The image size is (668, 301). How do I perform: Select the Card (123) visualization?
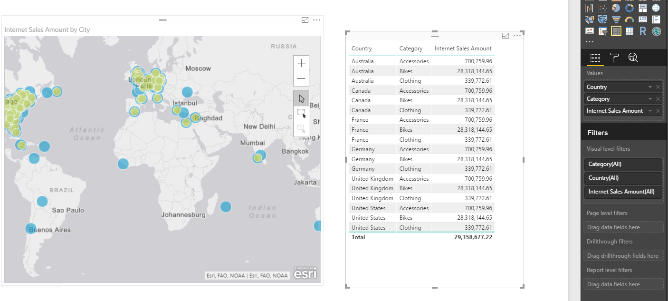(x=643, y=19)
